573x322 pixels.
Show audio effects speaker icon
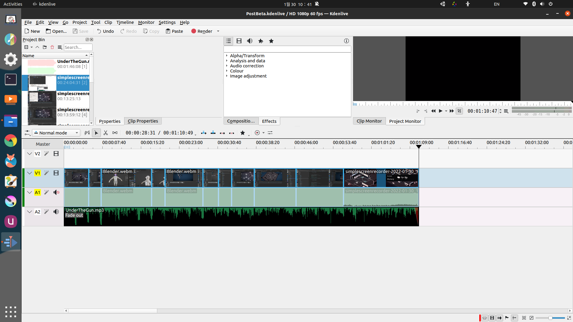[x=250, y=41]
